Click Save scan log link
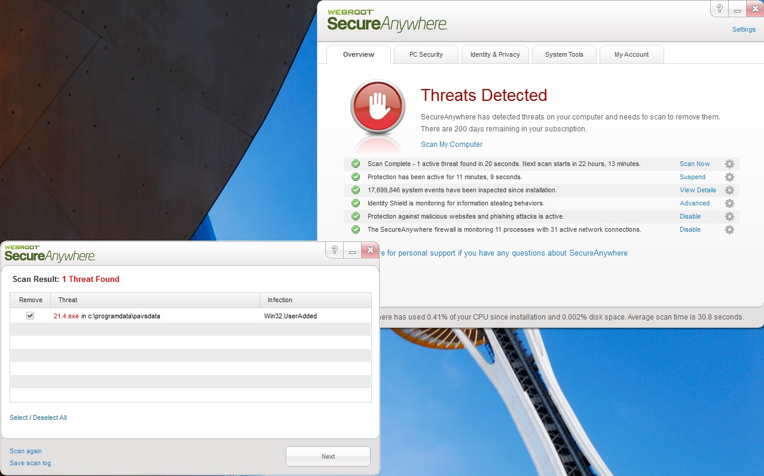 30,463
